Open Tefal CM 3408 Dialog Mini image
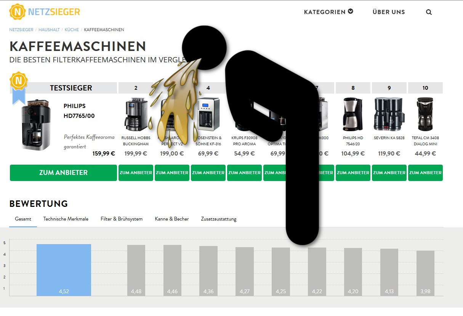 [x=425, y=114]
